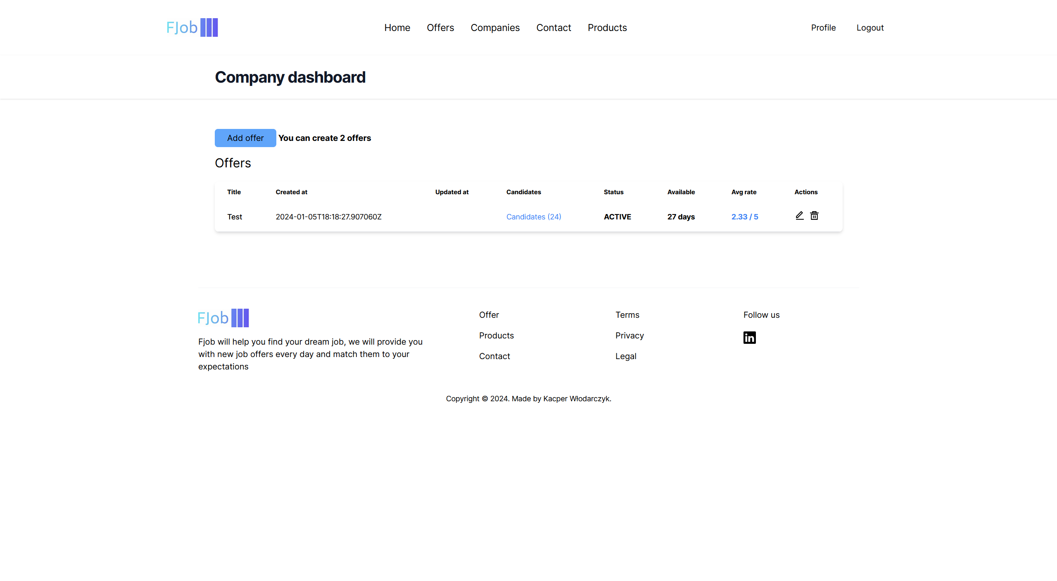Open the Profile link in the header
The image size is (1057, 581).
point(823,28)
